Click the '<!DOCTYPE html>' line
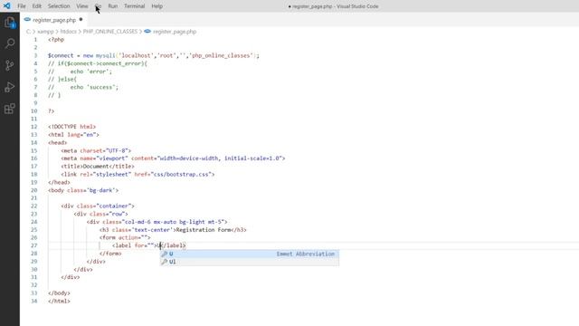 pos(72,127)
